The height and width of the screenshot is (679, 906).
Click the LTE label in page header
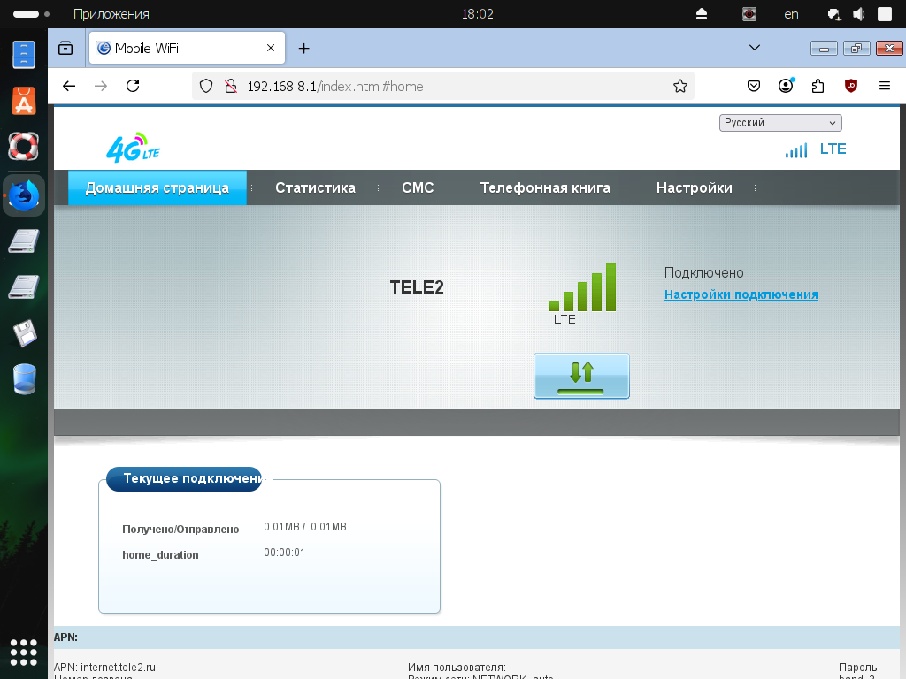tap(833, 149)
